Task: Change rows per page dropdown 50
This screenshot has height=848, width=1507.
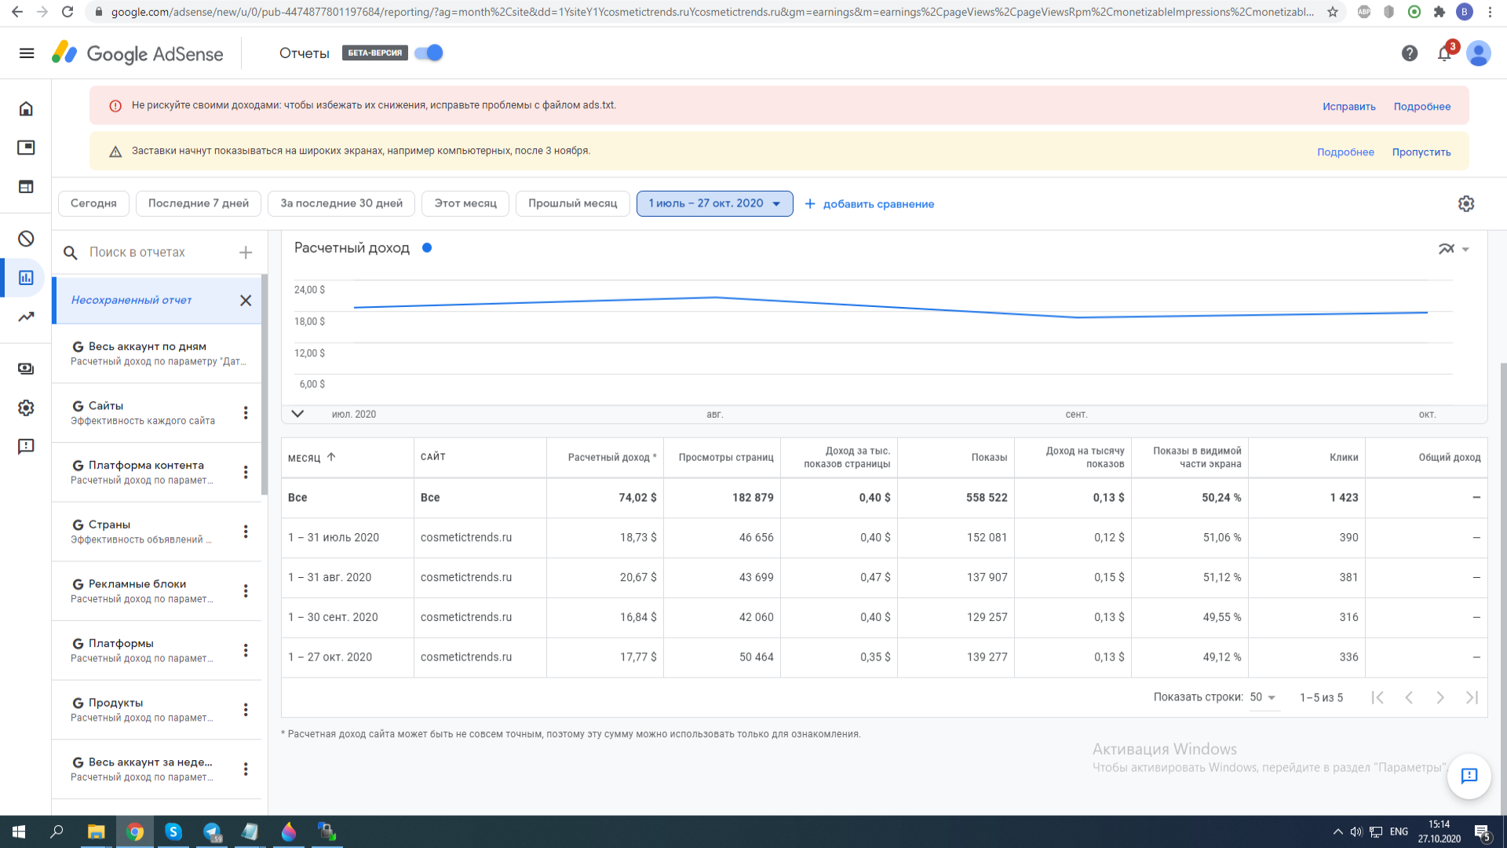Action: 1263,697
